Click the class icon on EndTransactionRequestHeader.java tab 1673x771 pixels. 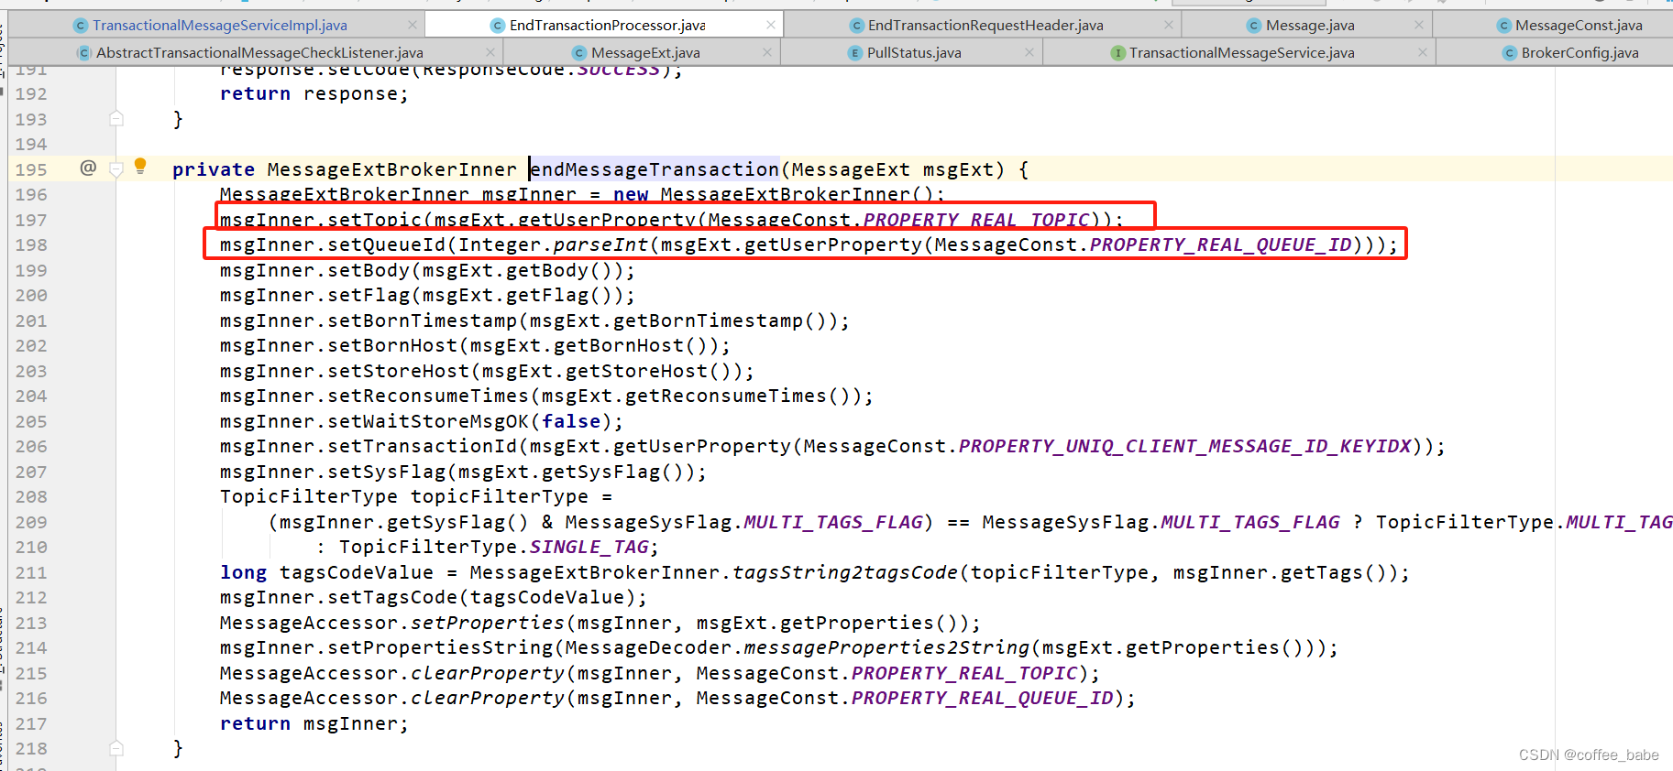(856, 26)
